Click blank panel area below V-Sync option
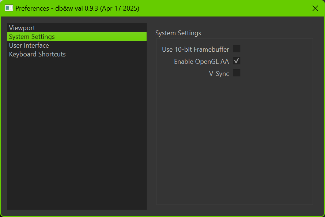The image size is (325, 217). [234, 139]
